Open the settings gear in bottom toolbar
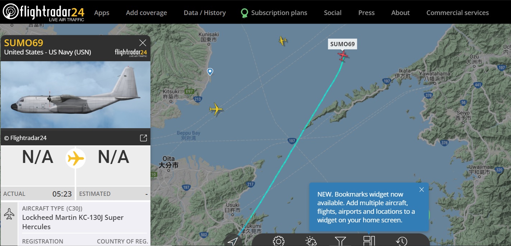The width and height of the screenshot is (511, 246). 279,241
